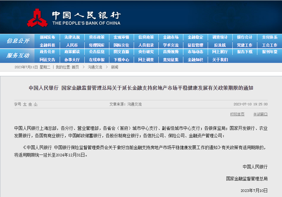Screen dimensions: 282x197
Task: Select 政策解读 under 服务互动
Action: click(x=72, y=52)
